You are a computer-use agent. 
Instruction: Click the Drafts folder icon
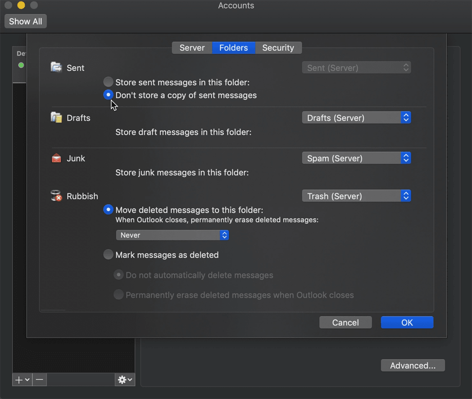coord(56,117)
